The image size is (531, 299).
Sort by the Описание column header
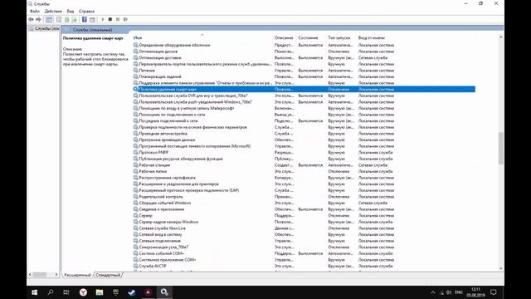point(284,37)
